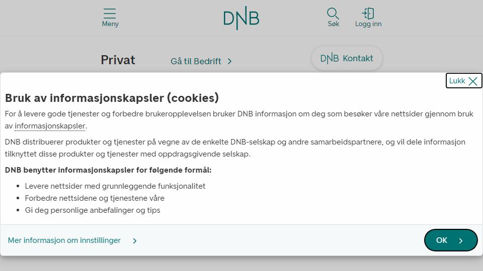This screenshot has height=271, width=483.
Task: Select the Logg inn label
Action: [368, 24]
